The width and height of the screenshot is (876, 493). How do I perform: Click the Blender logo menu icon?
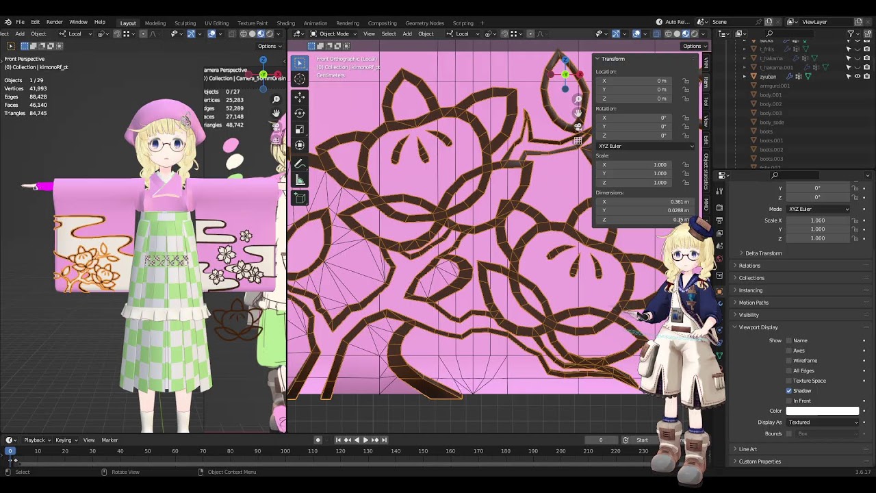(x=7, y=22)
